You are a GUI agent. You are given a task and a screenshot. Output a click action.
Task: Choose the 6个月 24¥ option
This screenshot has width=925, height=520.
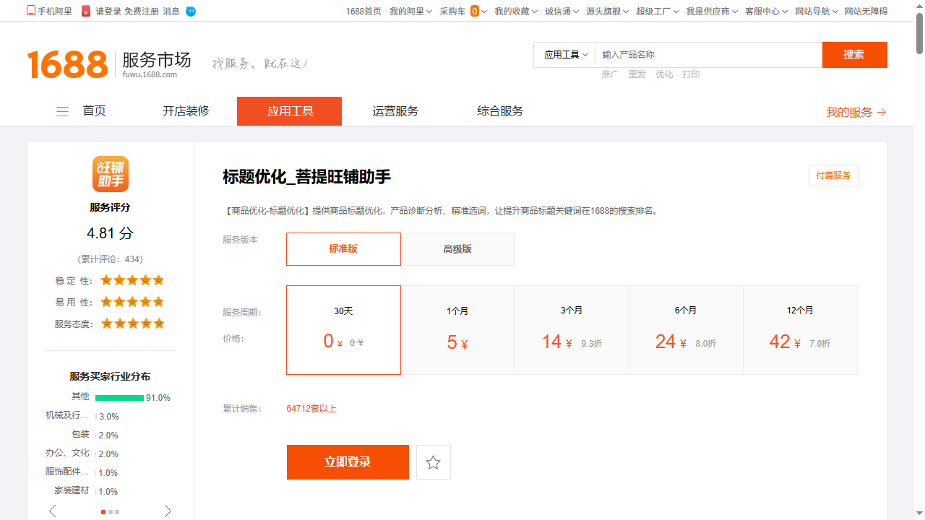pyautogui.click(x=686, y=330)
